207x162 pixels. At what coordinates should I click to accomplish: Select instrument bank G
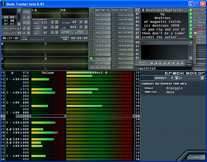[178, 63]
